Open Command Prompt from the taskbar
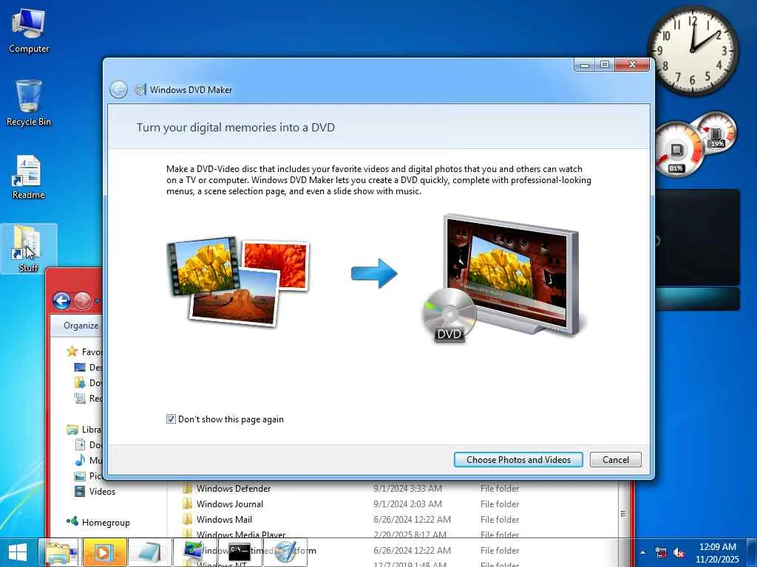The image size is (757, 567). click(x=240, y=552)
